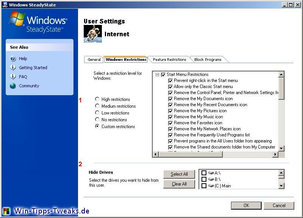Check the A:\ drive checkbox

(204, 173)
